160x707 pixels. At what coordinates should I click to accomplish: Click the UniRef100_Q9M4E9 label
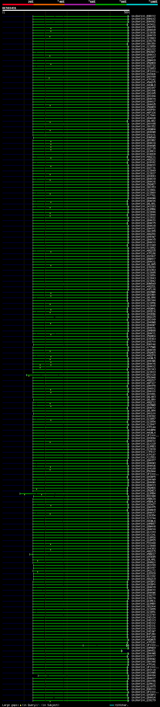(x=143, y=648)
